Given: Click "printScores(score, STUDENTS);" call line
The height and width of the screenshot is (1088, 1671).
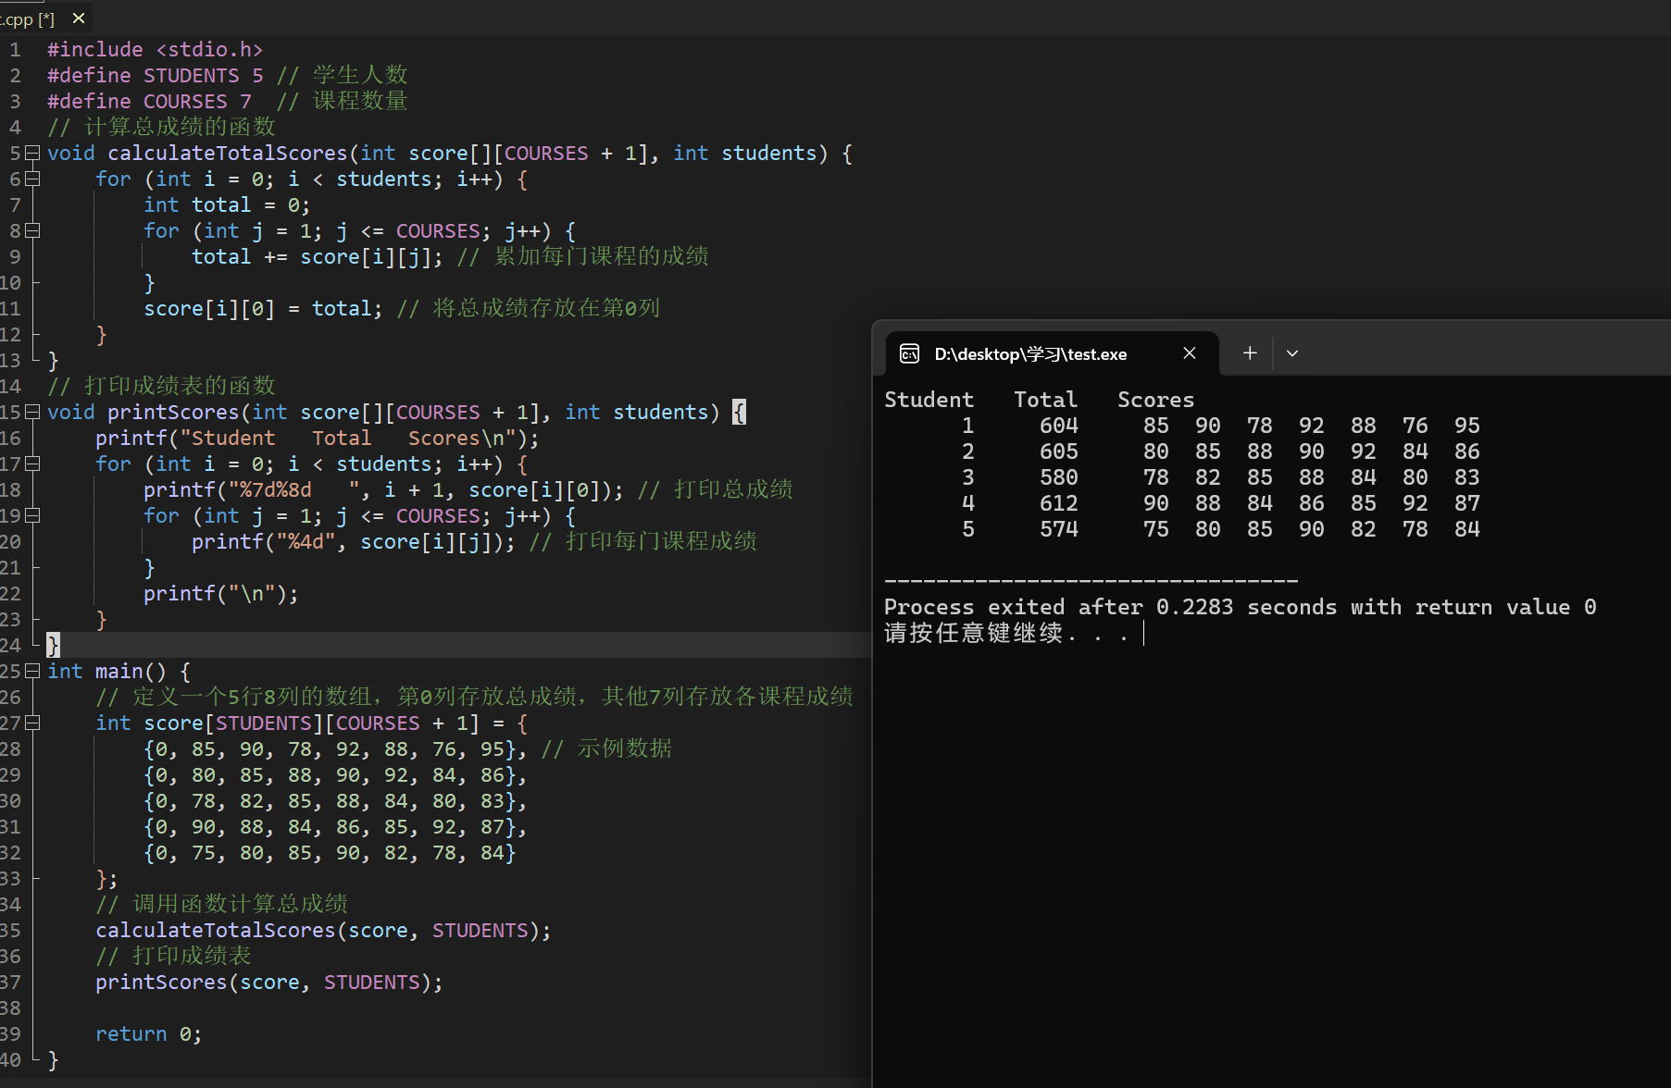Looking at the screenshot, I should click(x=269, y=982).
